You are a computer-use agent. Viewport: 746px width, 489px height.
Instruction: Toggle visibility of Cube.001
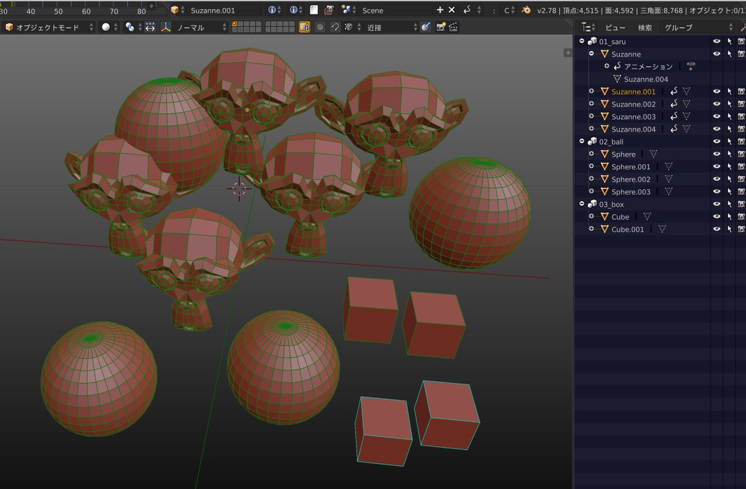(x=717, y=229)
